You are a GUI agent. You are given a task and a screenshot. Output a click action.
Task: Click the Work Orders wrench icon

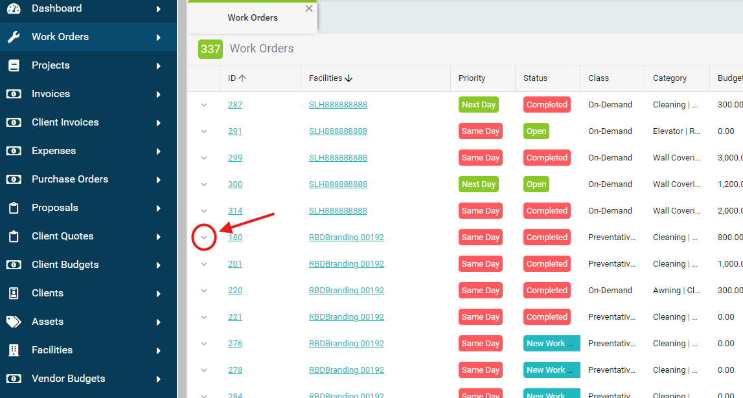click(x=14, y=37)
